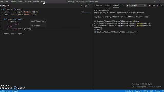Open editor More Actions ellipsis
Viewport: 164px width, 92px height.
[90, 6]
